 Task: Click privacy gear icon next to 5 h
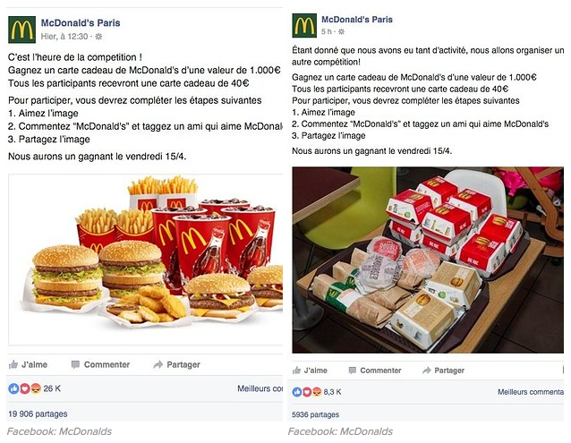coord(341,31)
